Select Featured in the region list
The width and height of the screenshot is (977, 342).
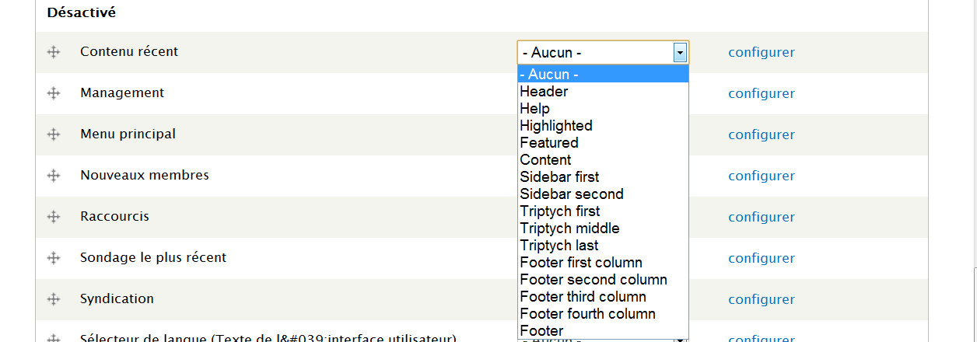[549, 143]
